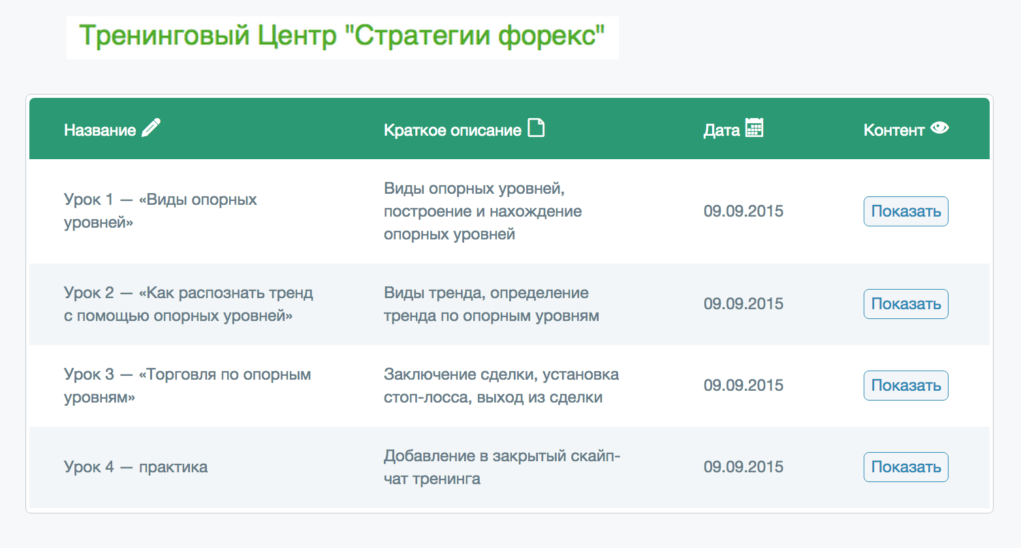Select the Название column header text
The image size is (1021, 548).
pyautogui.click(x=100, y=130)
